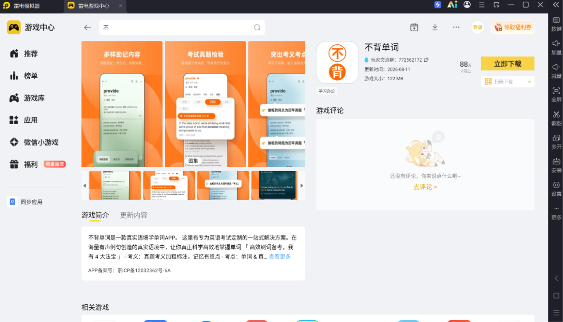Open 按键 keyboard mapping tool
The height and width of the screenshot is (322, 563).
coord(556,24)
